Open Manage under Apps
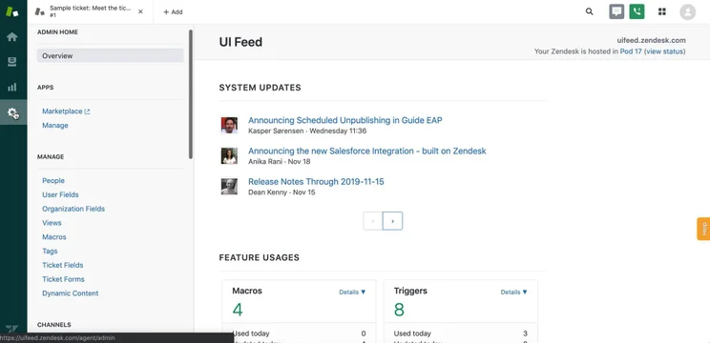 pos(55,125)
